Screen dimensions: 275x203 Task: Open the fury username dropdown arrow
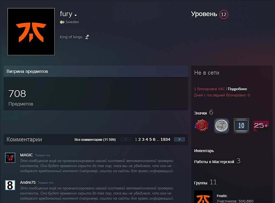pos(76,15)
